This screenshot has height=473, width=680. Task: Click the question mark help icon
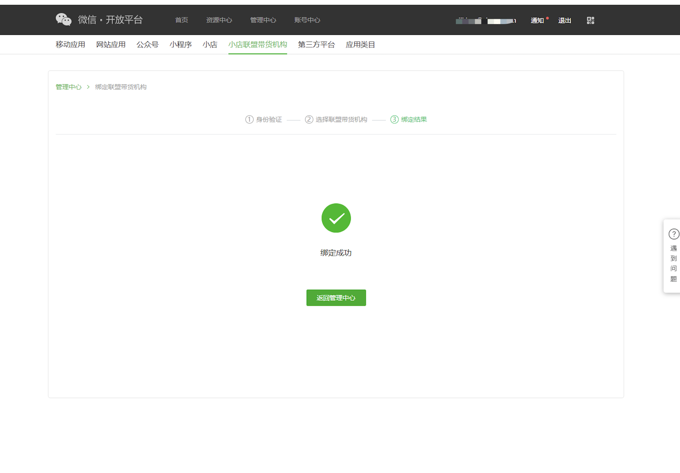674,234
